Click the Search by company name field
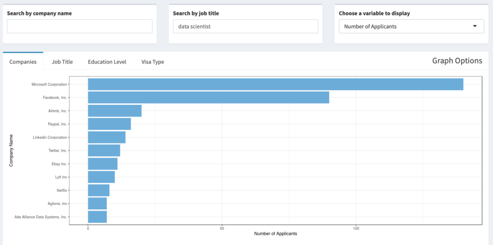493x245 pixels. tap(79, 26)
